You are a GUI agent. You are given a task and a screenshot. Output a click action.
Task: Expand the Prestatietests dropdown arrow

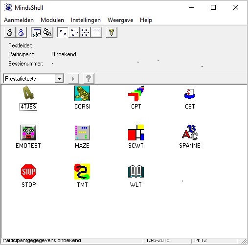[59, 79]
